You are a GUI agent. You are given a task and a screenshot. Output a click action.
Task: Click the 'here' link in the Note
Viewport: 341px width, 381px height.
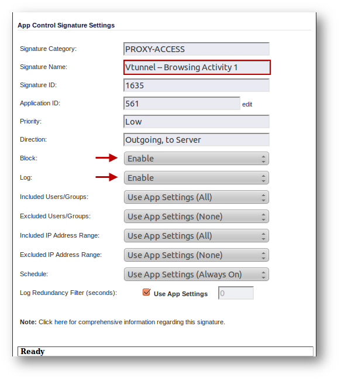[61, 322]
